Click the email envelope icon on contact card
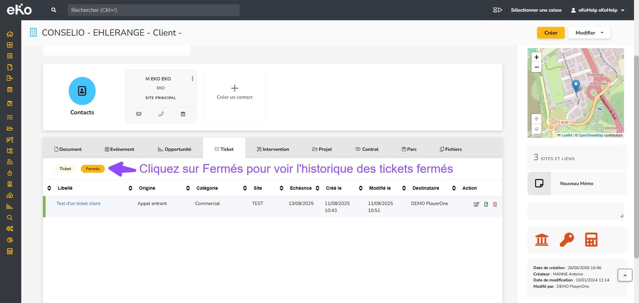Screen dimensions: 639x303 click(139, 114)
